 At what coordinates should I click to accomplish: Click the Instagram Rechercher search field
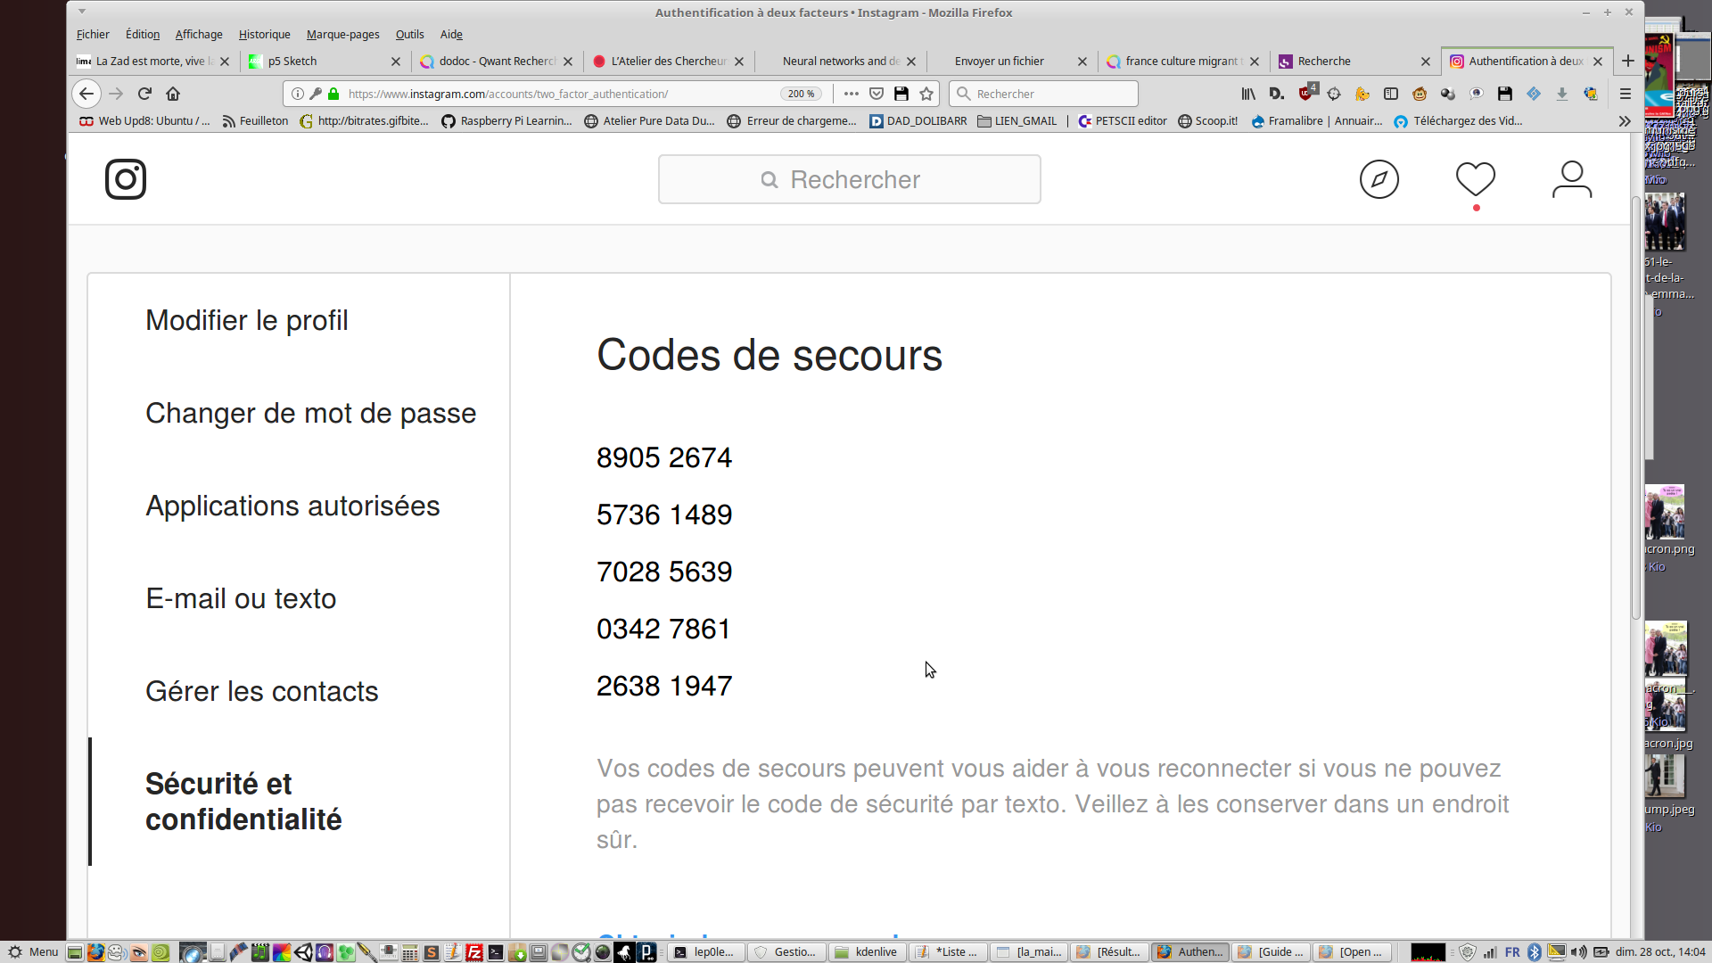[x=849, y=179]
